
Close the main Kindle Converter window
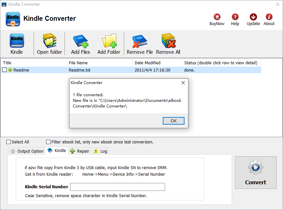pos(278,4)
